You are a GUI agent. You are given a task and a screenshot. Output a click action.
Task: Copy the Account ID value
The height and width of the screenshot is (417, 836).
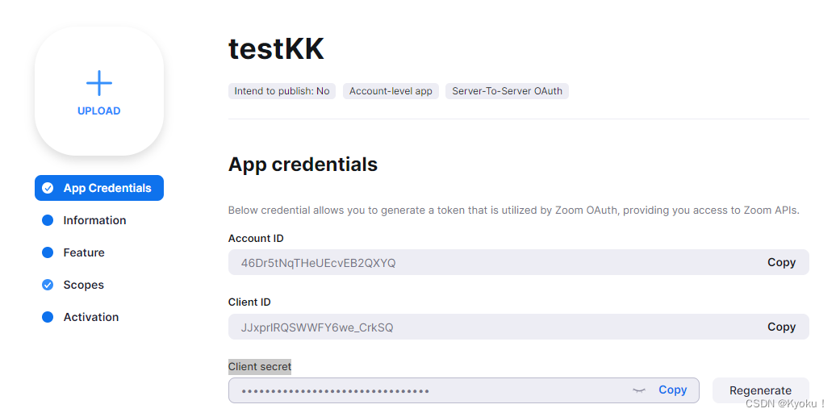(x=781, y=262)
